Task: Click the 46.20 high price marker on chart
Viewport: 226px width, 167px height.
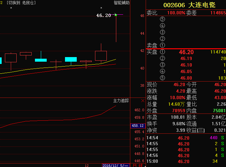Action: pyautogui.click(x=104, y=15)
